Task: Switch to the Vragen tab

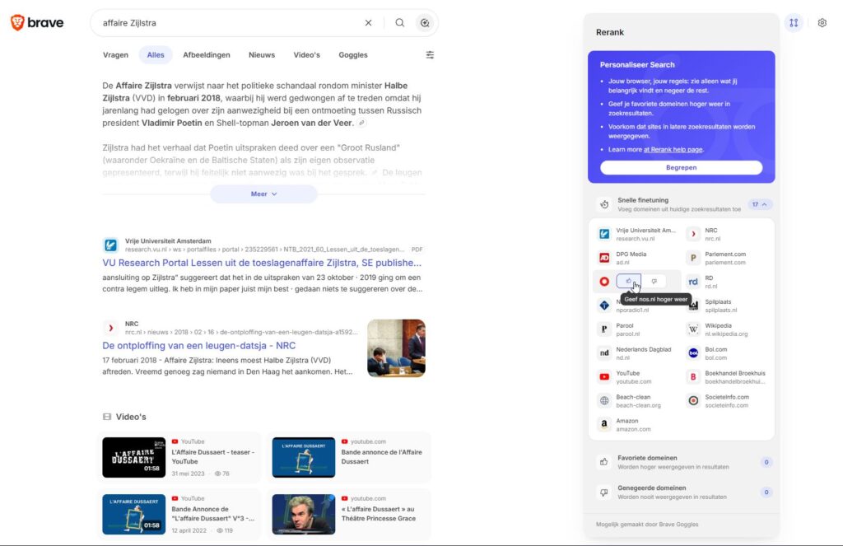Action: point(115,55)
